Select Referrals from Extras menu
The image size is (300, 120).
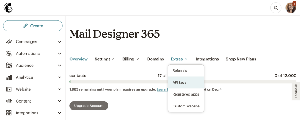pos(186,70)
